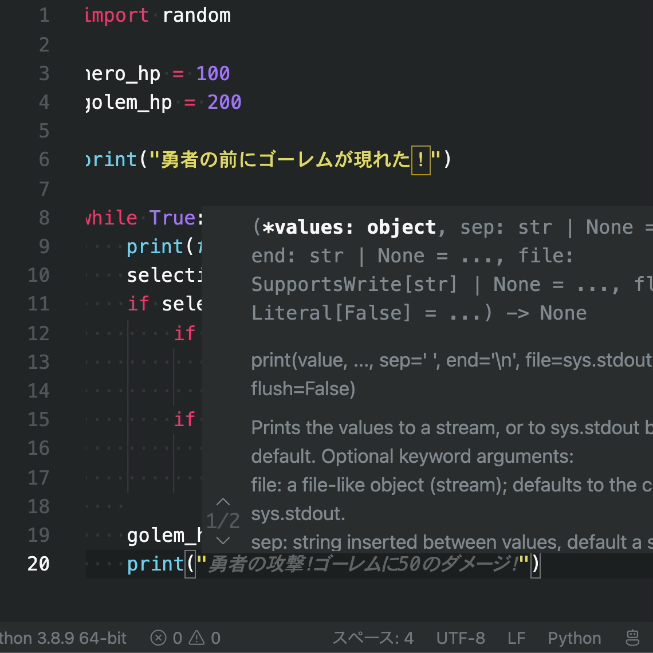
Task: Click *values: object parameter in tooltip
Action: pyautogui.click(x=349, y=227)
